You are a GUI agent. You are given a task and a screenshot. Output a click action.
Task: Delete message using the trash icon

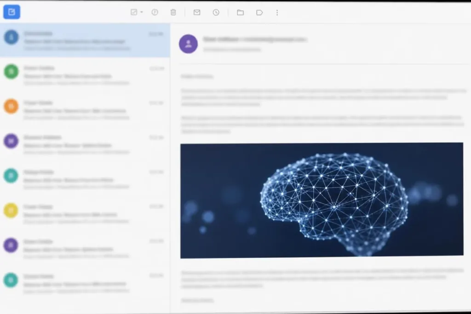[x=173, y=12]
